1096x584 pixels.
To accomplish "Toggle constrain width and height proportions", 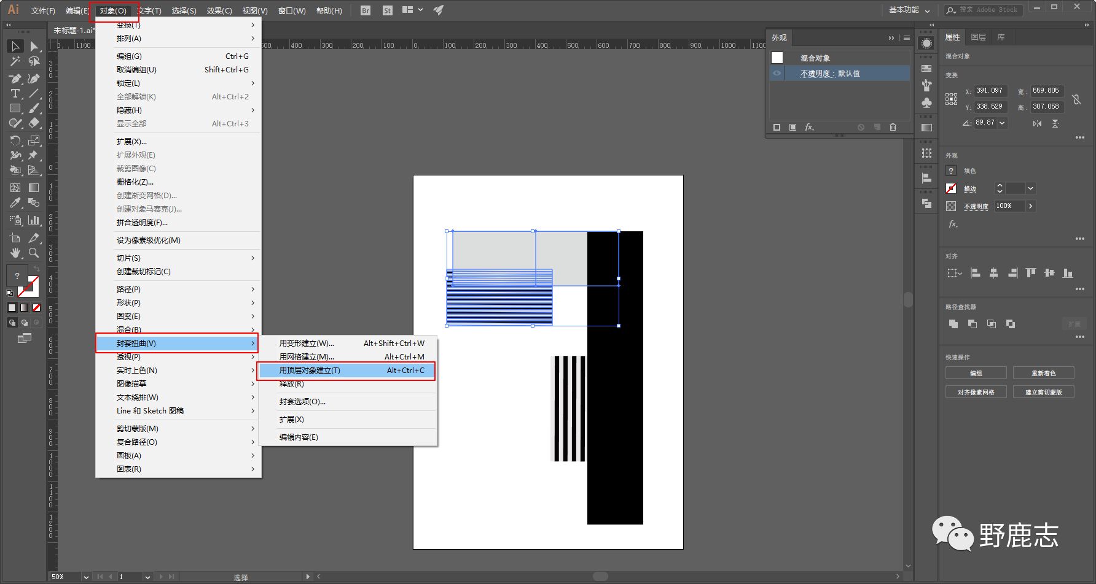I will click(1076, 99).
